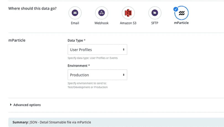Image resolution: width=224 pixels, height=127 pixels.
Task: Click the blue checkmark badge on mParticle
Action: pyautogui.click(x=176, y=9)
